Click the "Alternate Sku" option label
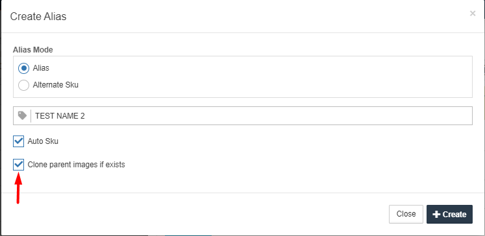 tap(56, 85)
